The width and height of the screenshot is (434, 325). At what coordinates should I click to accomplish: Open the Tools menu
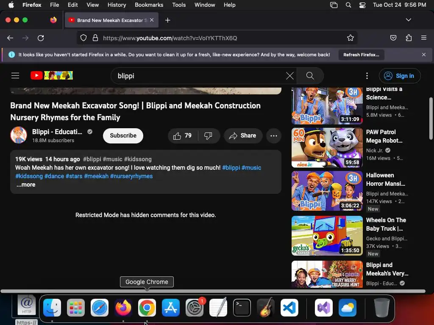[x=179, y=5]
